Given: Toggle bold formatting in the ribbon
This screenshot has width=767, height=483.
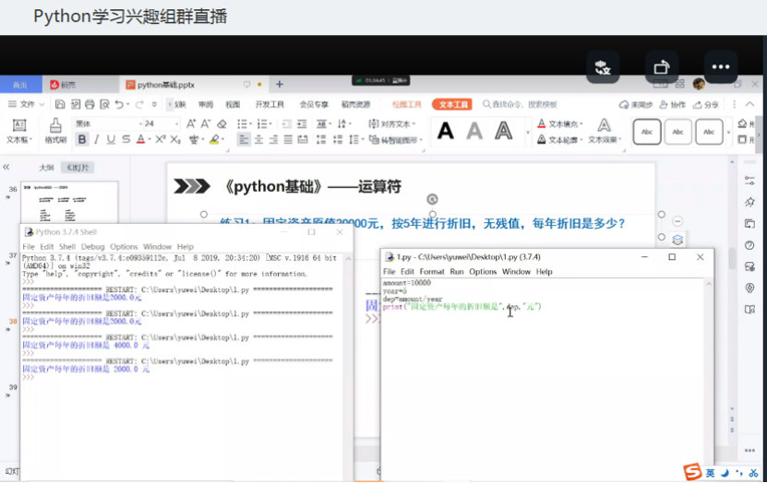Looking at the screenshot, I should pos(82,140).
